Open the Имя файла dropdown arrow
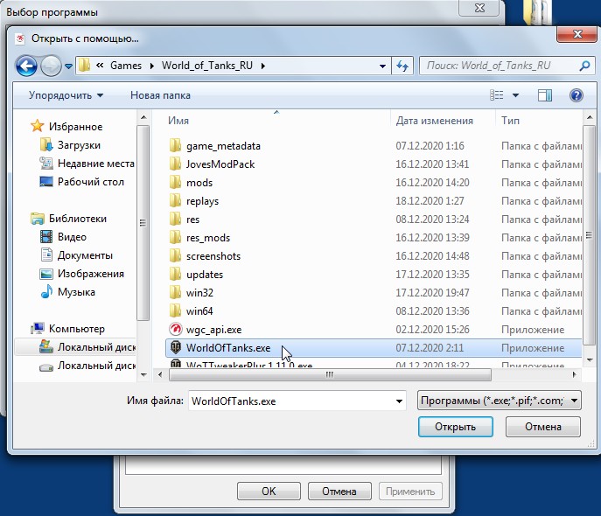 (399, 401)
